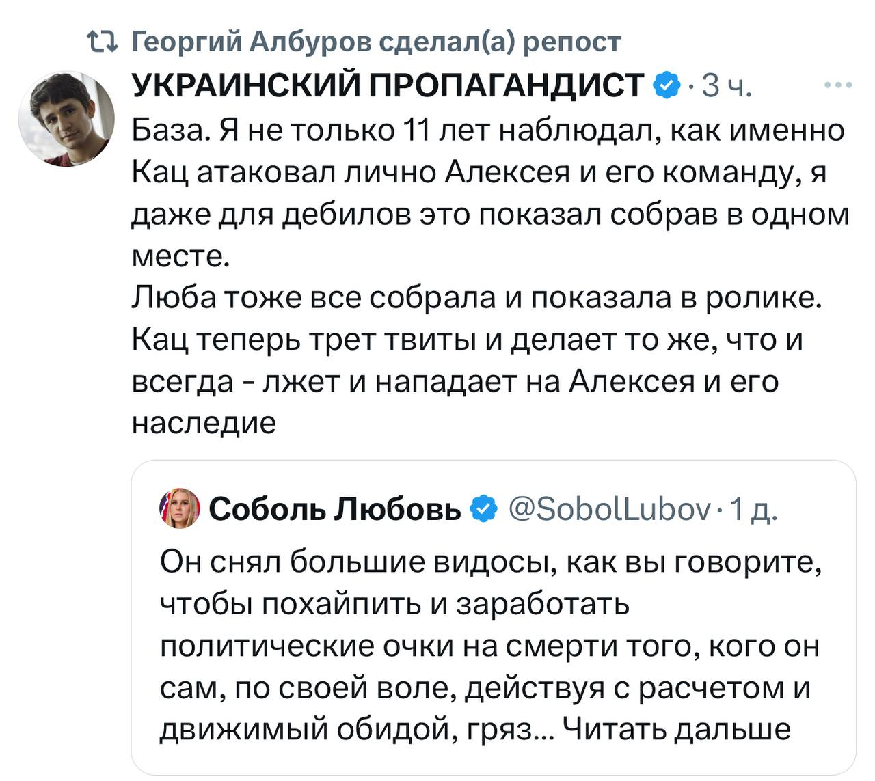
Task: Click the "3 ч." tweet timestamp
Action: click(x=727, y=86)
